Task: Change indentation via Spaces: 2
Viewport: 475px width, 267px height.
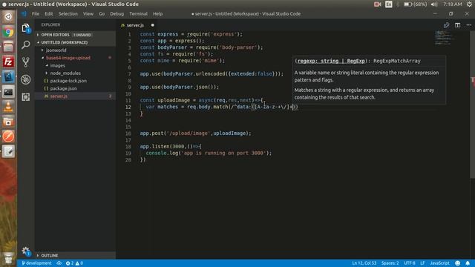Action: 390,263
